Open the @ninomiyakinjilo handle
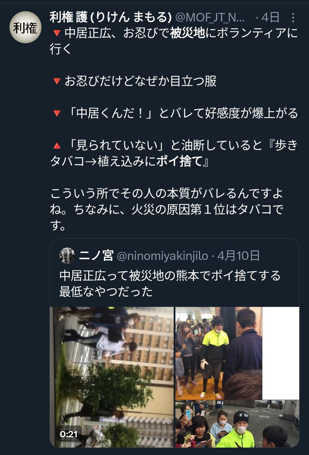The height and width of the screenshot is (455, 309). (x=162, y=256)
